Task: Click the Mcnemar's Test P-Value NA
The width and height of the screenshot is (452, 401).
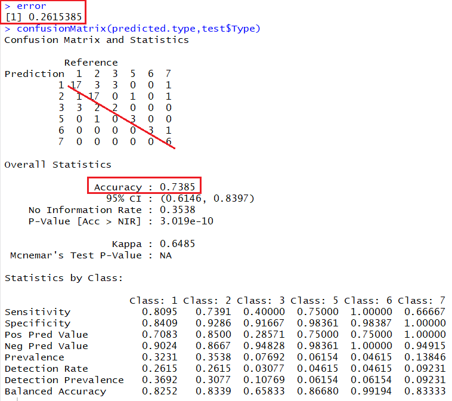Action: pos(166,255)
